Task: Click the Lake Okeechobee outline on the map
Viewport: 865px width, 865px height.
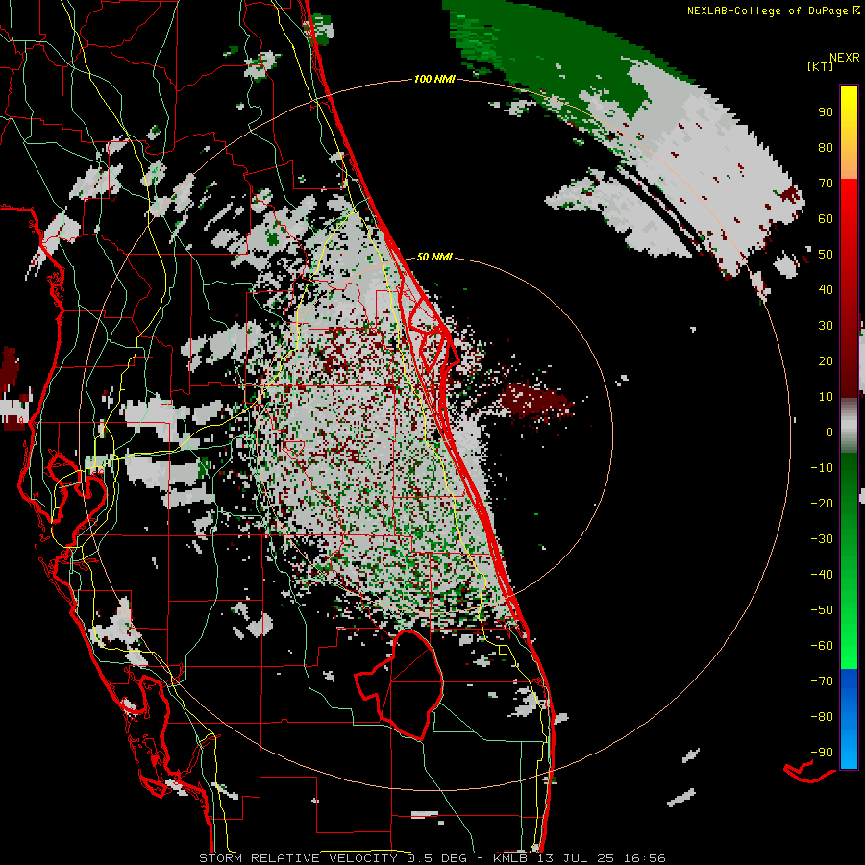Action: tap(400, 685)
